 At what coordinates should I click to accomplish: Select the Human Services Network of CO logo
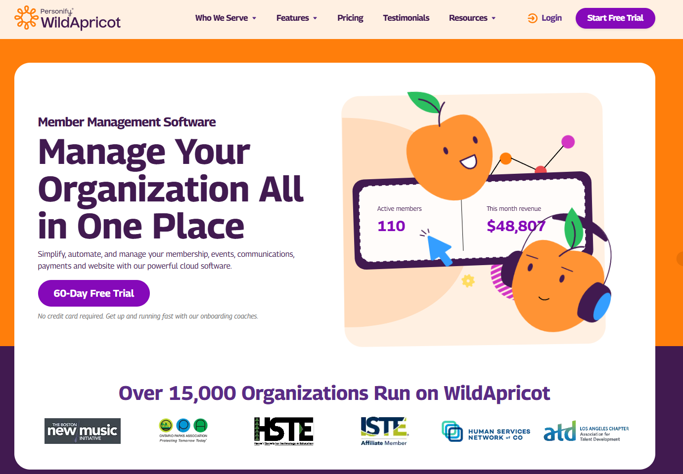486,431
